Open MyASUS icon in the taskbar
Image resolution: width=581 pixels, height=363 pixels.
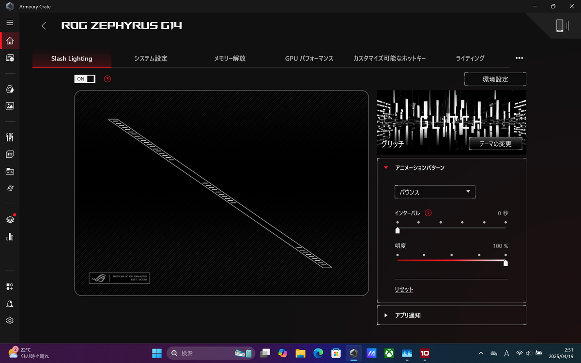point(371,353)
